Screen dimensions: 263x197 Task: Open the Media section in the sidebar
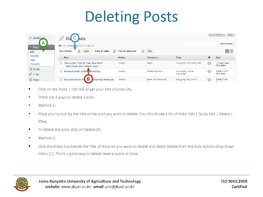point(31,69)
